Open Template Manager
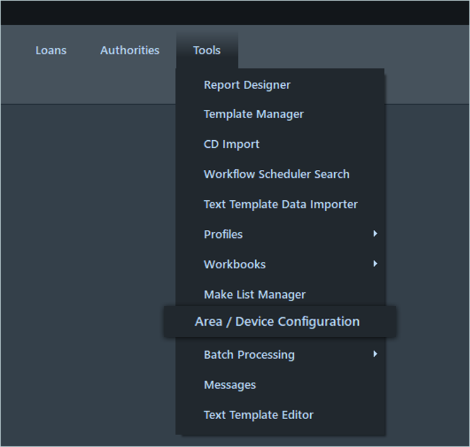470x447 pixels. point(253,114)
